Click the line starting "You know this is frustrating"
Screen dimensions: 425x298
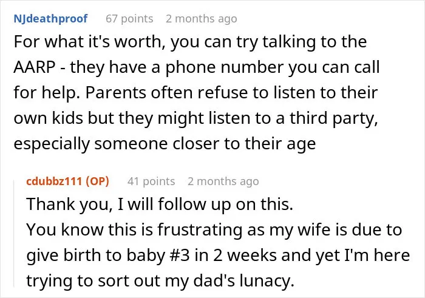(x=214, y=230)
